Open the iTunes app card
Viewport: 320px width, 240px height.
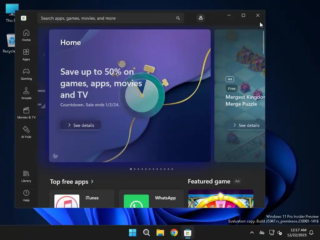point(82,199)
